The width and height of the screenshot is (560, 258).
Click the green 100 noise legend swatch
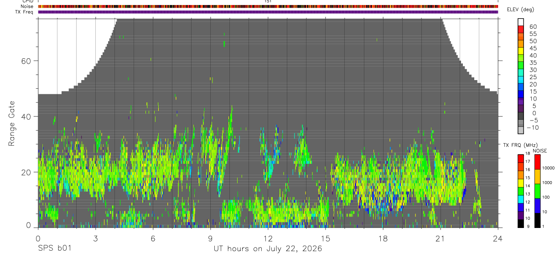pos(537,191)
